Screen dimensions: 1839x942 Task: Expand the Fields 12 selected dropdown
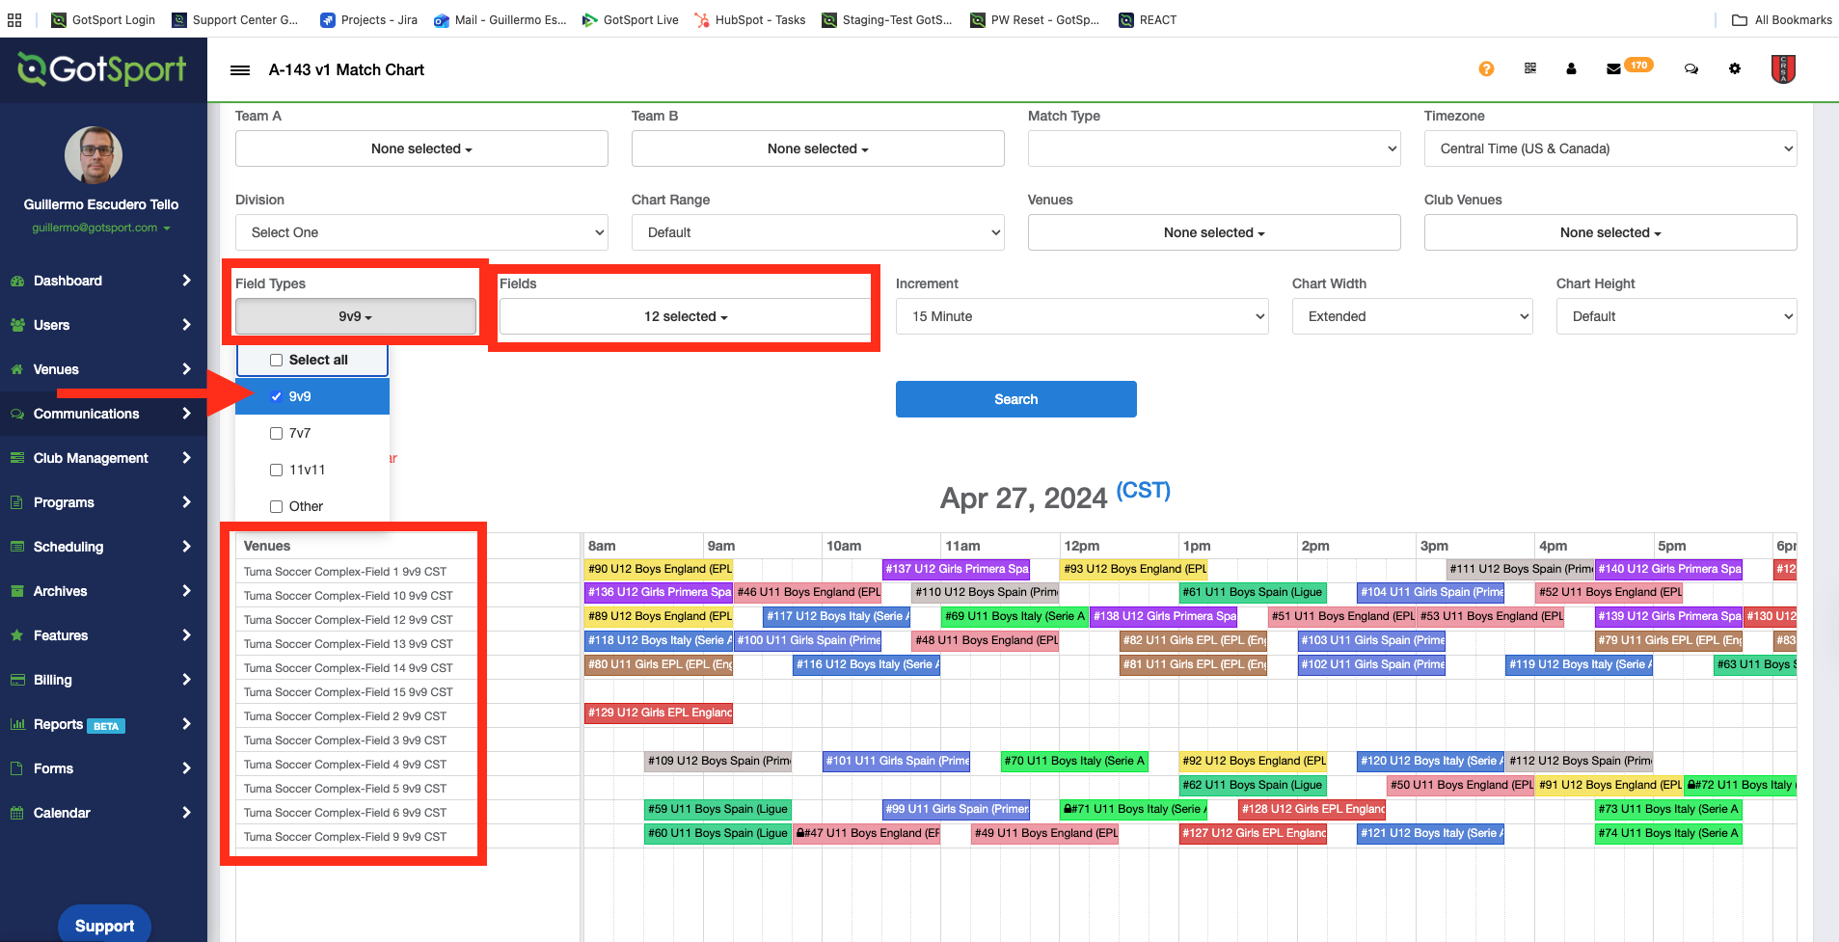pyautogui.click(x=685, y=316)
